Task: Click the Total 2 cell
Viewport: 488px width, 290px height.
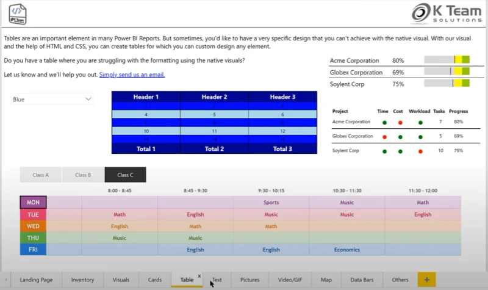Action: click(215, 149)
